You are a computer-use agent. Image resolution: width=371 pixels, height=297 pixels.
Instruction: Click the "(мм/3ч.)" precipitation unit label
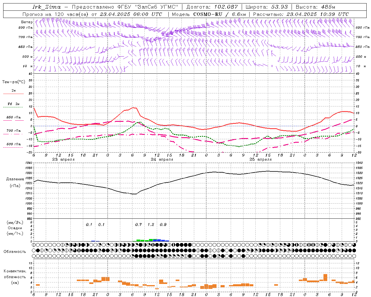point(15,222)
